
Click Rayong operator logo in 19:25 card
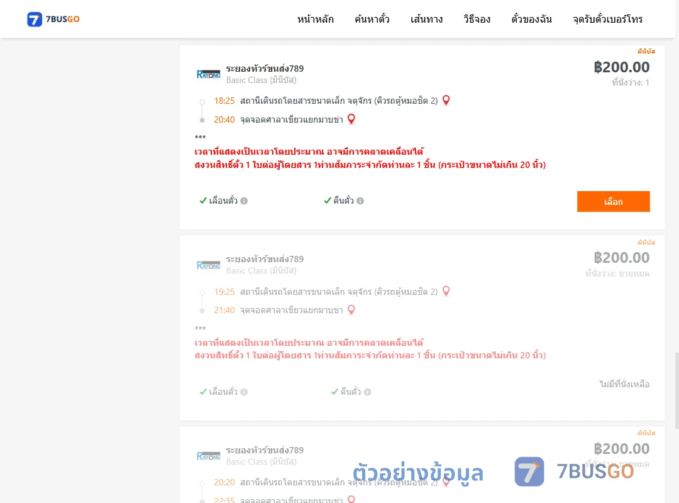point(208,265)
